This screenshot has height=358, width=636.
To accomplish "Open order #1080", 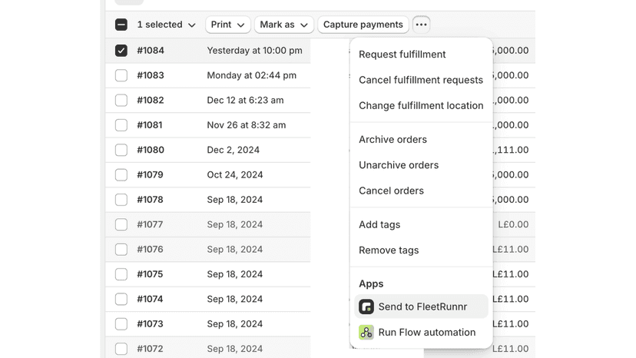I will tap(151, 150).
